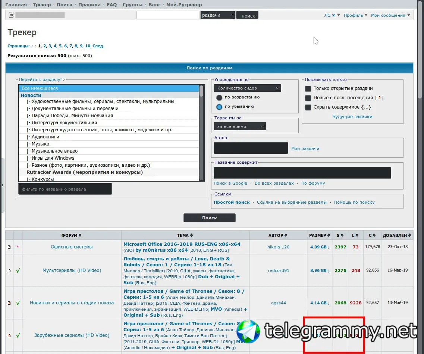Click the dark поиск button in header
The width and height of the screenshot is (424, 354).
(x=247, y=15)
